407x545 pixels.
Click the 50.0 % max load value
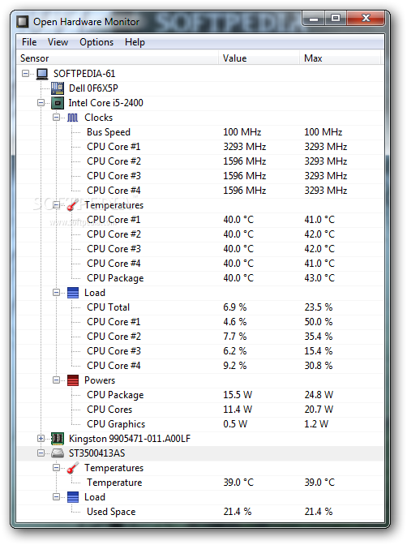[x=319, y=322]
